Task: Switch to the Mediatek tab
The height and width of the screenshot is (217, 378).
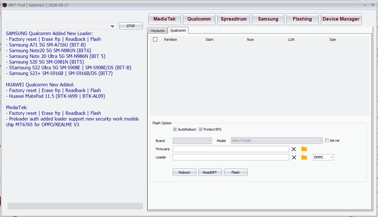Action: (x=158, y=31)
